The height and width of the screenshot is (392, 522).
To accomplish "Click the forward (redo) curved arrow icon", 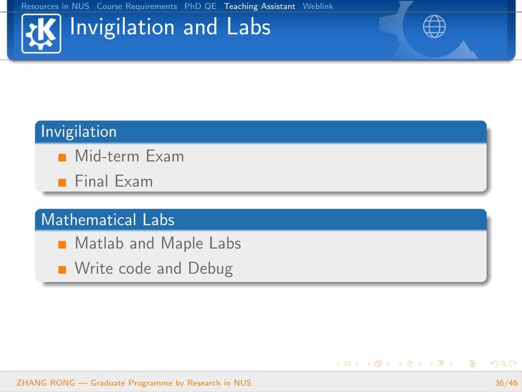I will [x=513, y=363].
